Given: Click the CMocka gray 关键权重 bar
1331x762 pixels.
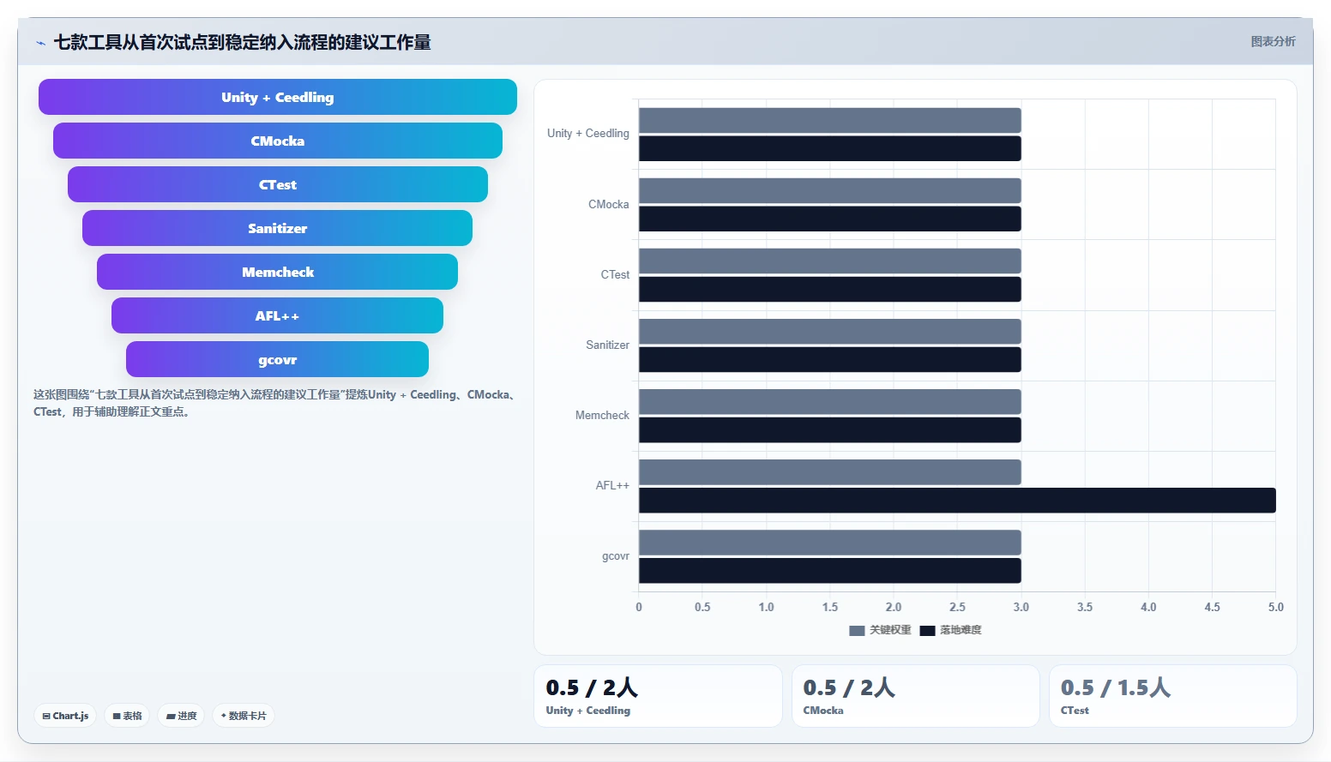Looking at the screenshot, I should coord(830,191).
